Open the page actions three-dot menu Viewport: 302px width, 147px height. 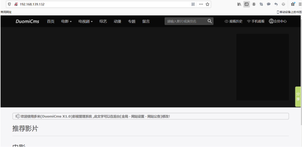point(201,4)
